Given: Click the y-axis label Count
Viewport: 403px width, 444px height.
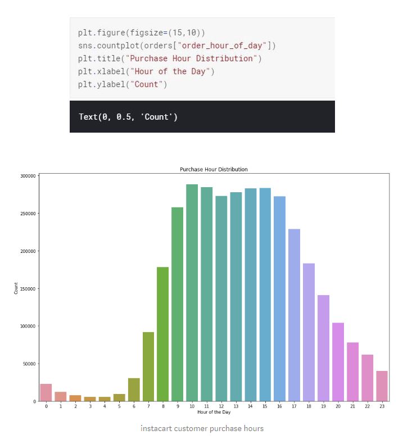Looking at the screenshot, I should (x=16, y=288).
